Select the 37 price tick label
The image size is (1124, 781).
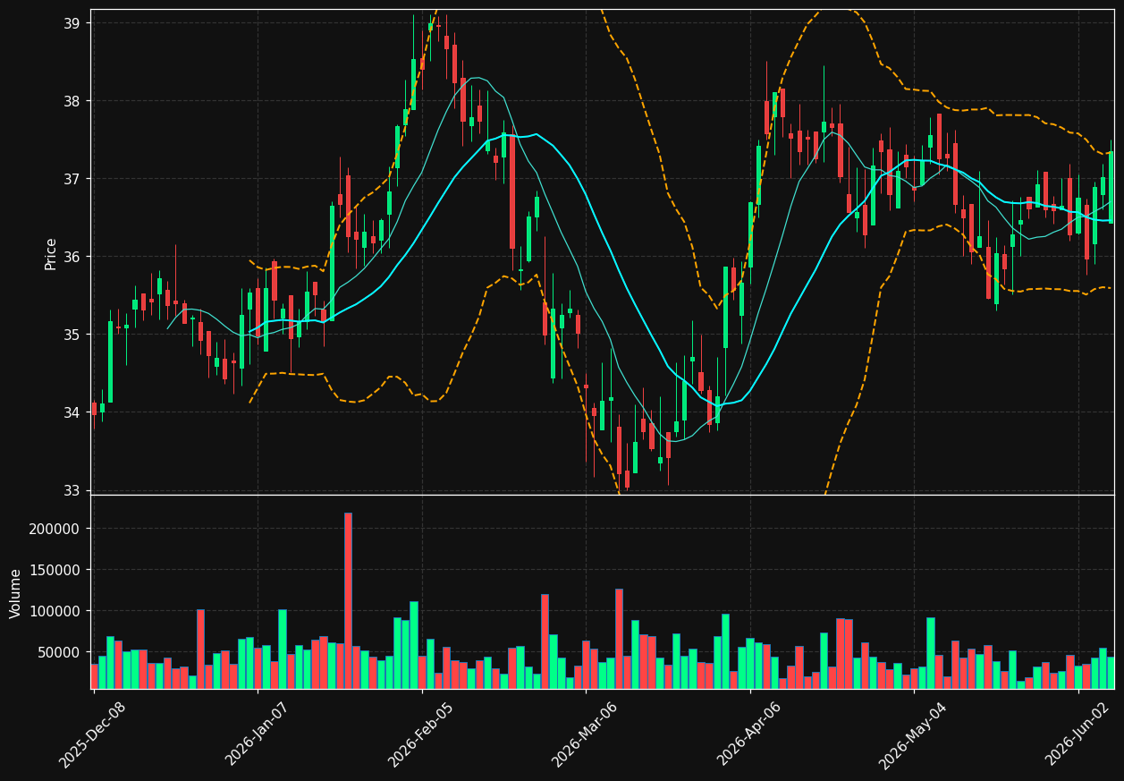click(x=73, y=179)
